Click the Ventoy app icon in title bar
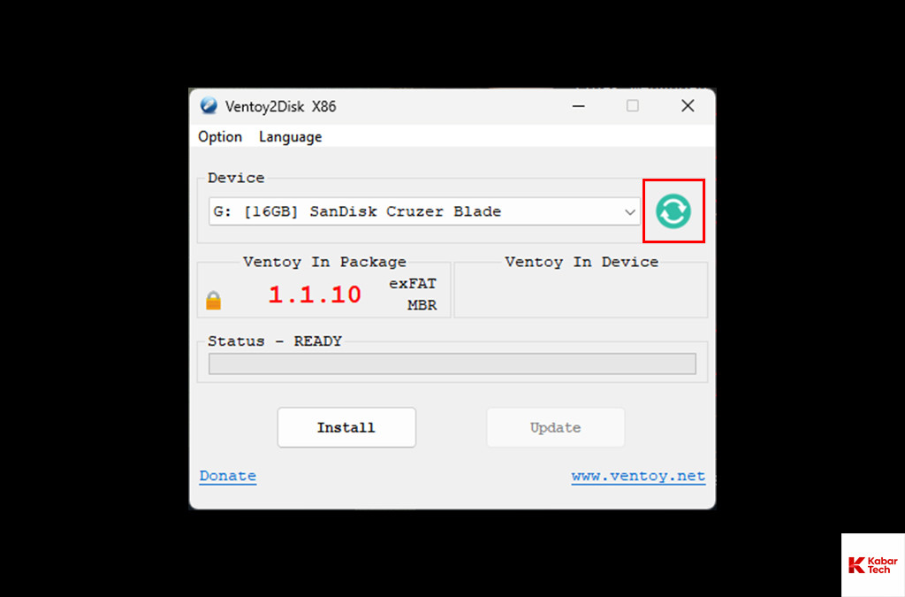Image resolution: width=905 pixels, height=597 pixels. [209, 105]
